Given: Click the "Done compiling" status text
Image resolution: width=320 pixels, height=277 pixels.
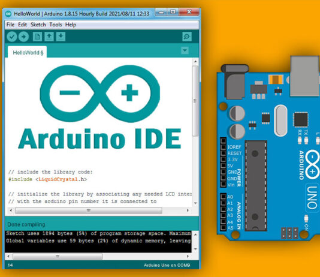Looking at the screenshot, I should 26,225.
